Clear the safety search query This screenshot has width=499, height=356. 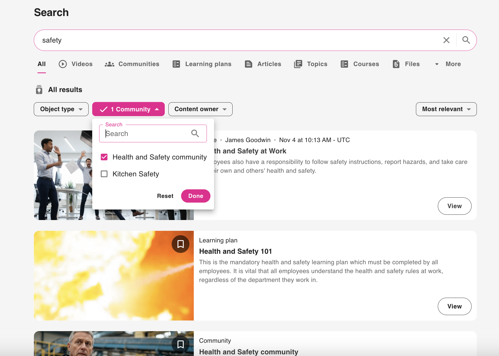[446, 40]
